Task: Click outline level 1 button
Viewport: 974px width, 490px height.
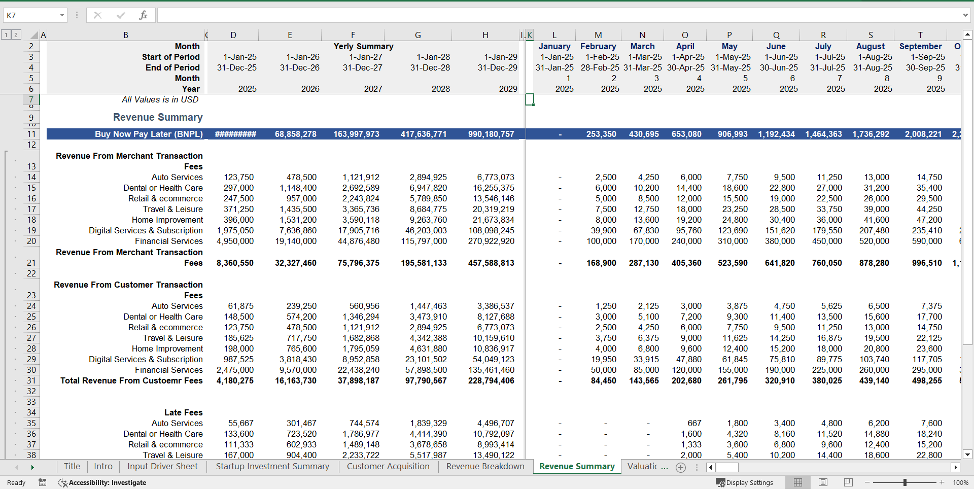Action: click(6, 34)
